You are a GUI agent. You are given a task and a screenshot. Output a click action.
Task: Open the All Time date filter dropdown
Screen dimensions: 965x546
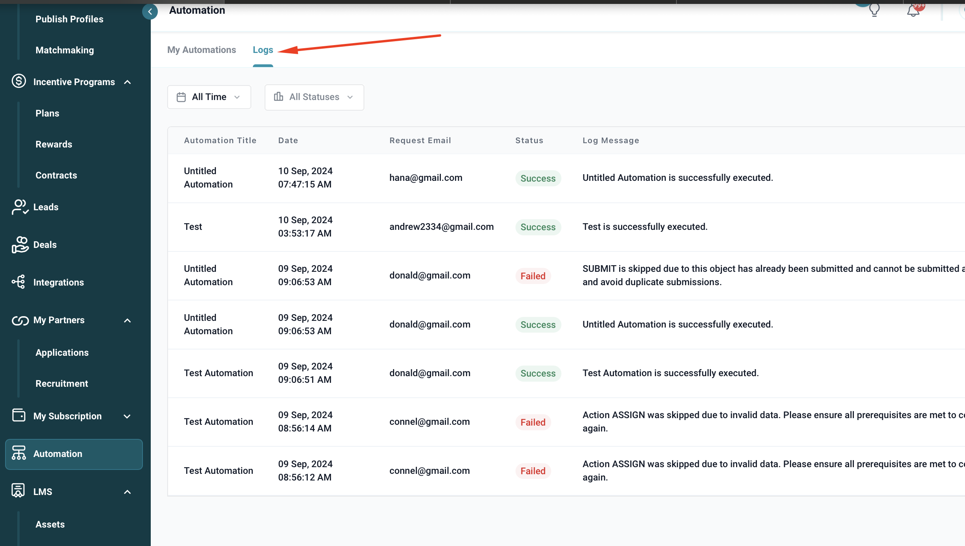pyautogui.click(x=209, y=97)
